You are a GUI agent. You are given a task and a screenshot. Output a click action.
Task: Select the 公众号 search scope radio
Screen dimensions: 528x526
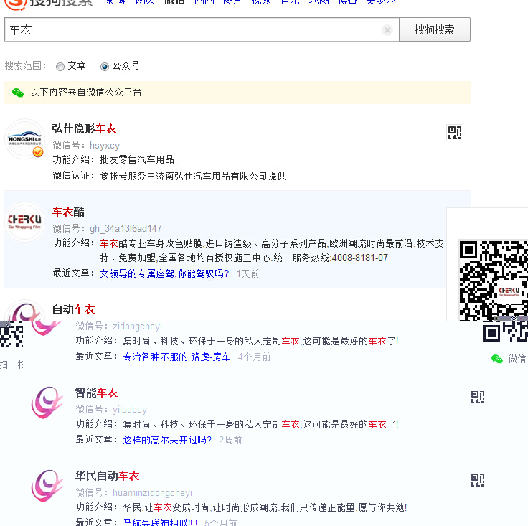pyautogui.click(x=105, y=67)
